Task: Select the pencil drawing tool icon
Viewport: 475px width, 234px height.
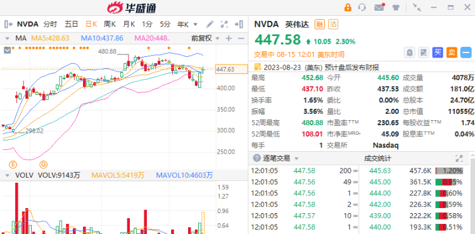Action: 210,24
